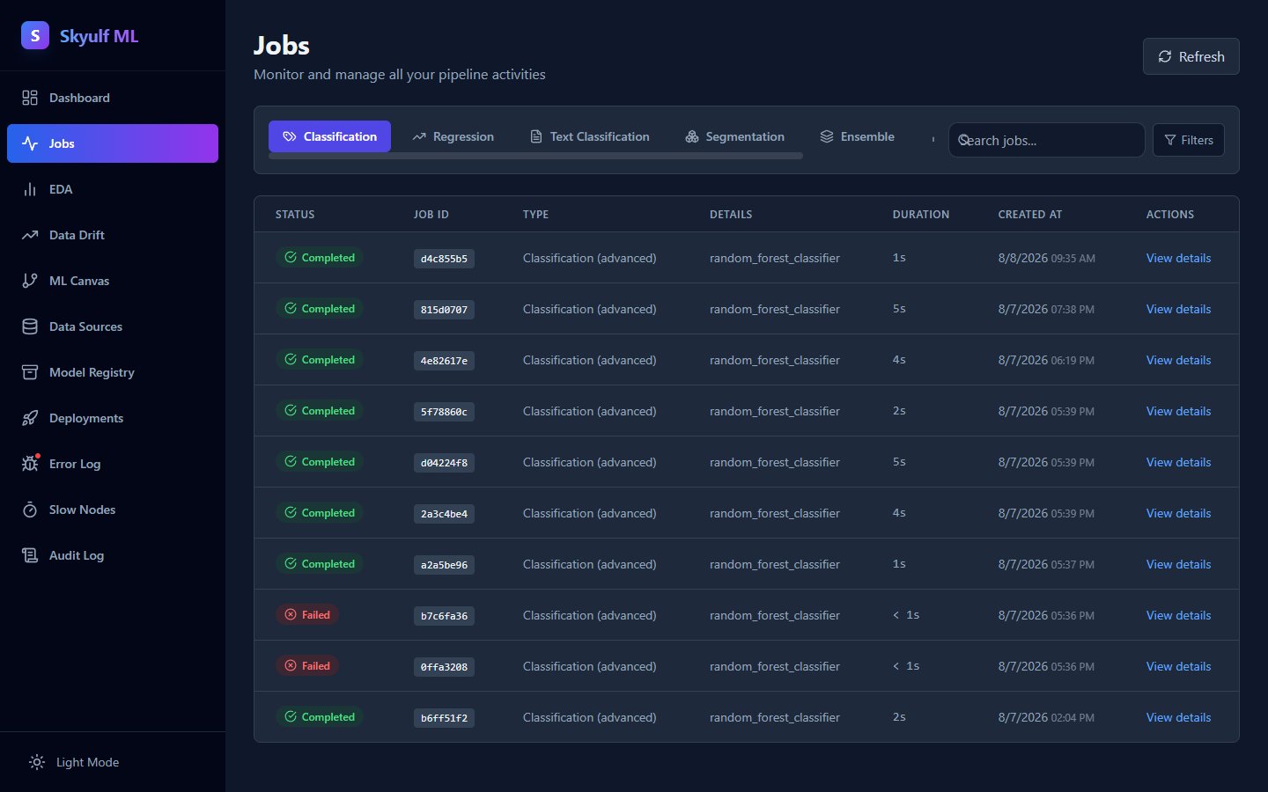View details for job a2a5be96
This screenshot has width=1268, height=792.
click(x=1178, y=564)
